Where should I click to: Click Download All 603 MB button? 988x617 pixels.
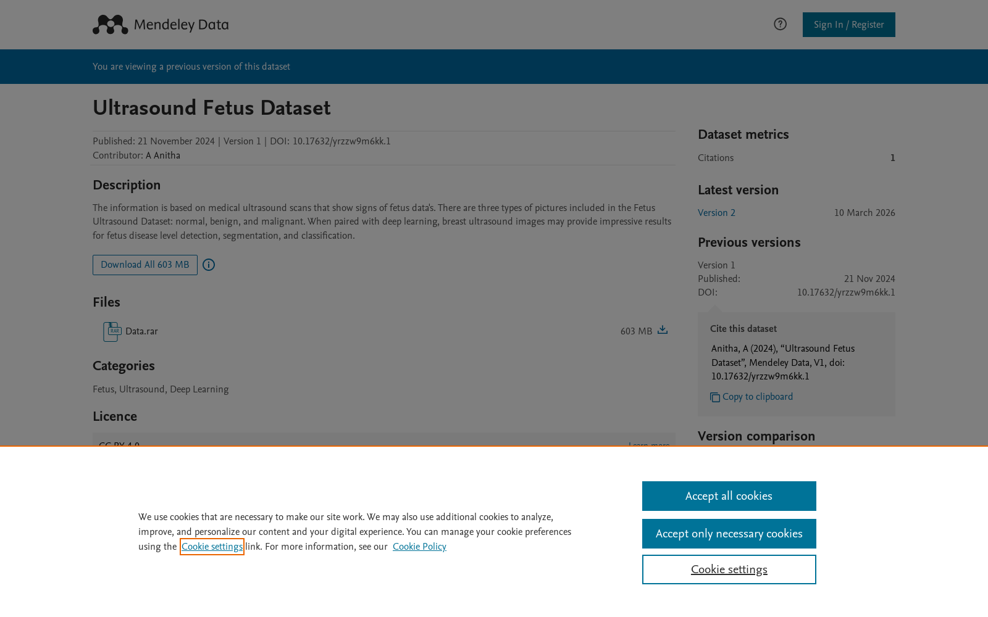coord(145,265)
